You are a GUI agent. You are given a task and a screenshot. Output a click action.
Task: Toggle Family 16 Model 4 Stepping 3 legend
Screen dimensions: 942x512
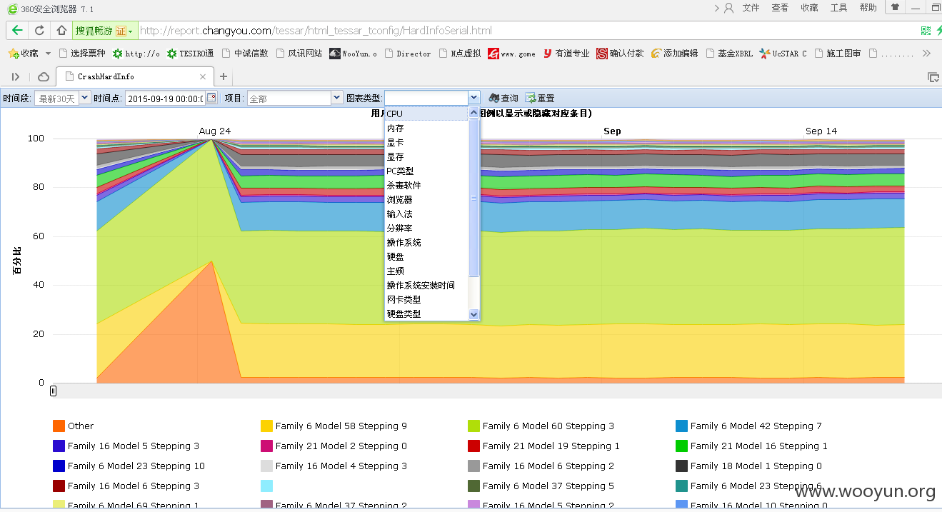coord(334,466)
